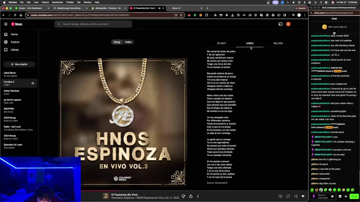Open the Chrome media controls icon
The height and width of the screenshot is (202, 360).
(293, 15)
